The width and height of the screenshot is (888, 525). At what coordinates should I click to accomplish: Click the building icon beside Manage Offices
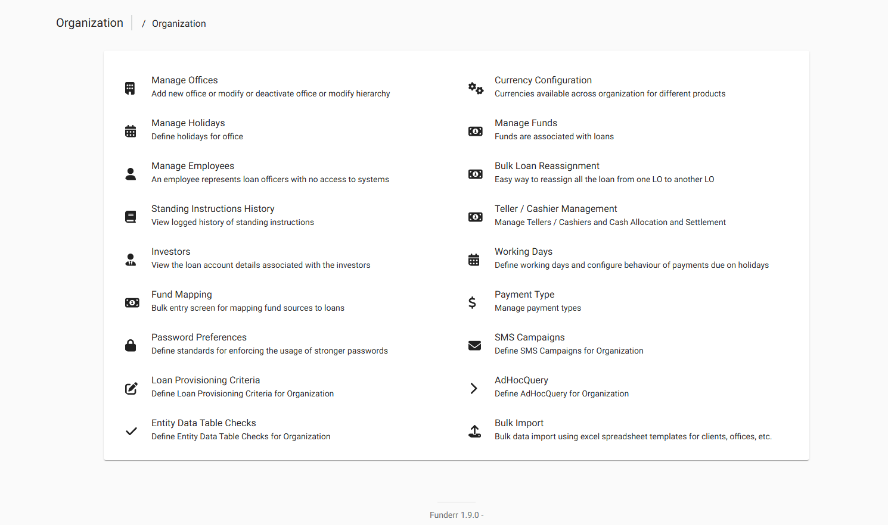pos(131,88)
